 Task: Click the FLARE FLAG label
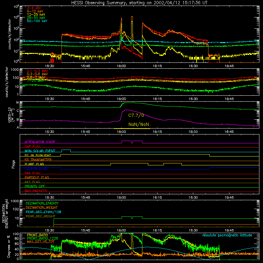click(34, 164)
